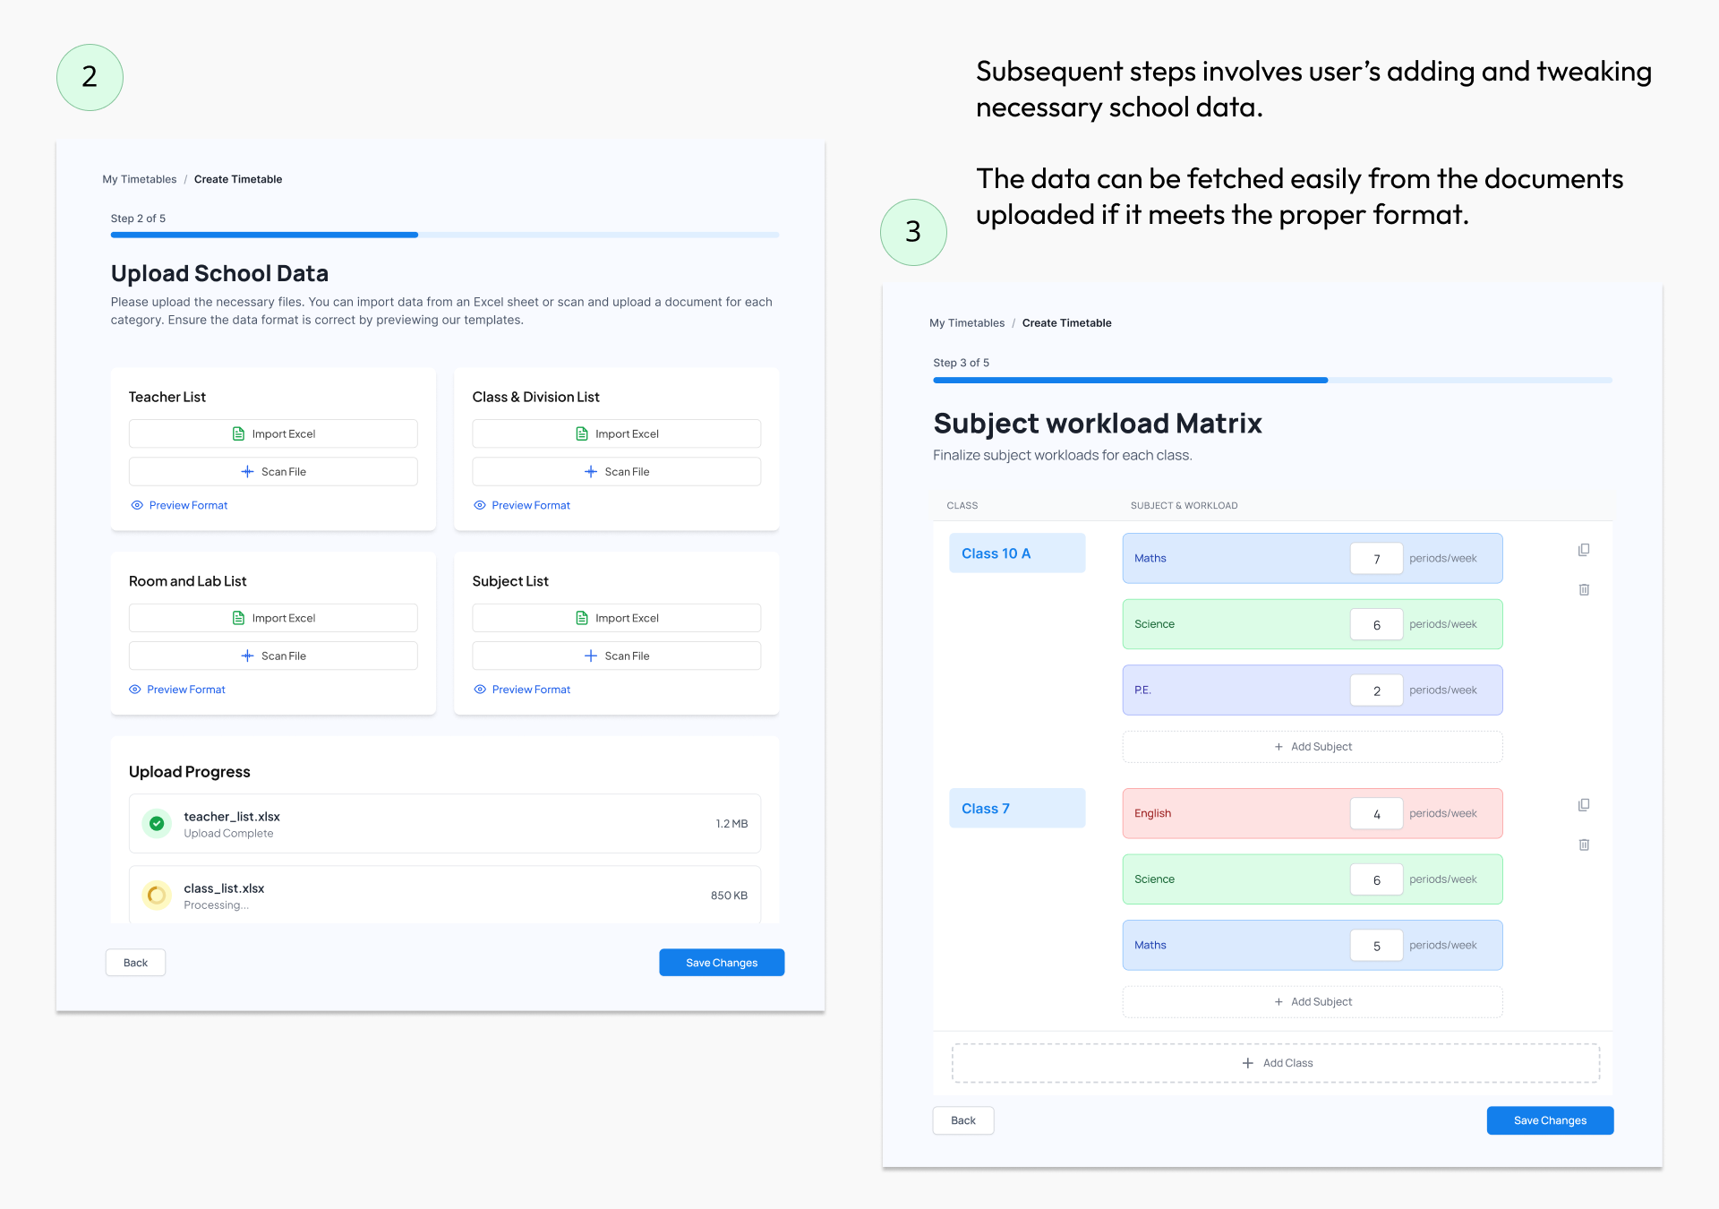Scan File for Room and Lab List
The image size is (1719, 1209).
(x=273, y=656)
